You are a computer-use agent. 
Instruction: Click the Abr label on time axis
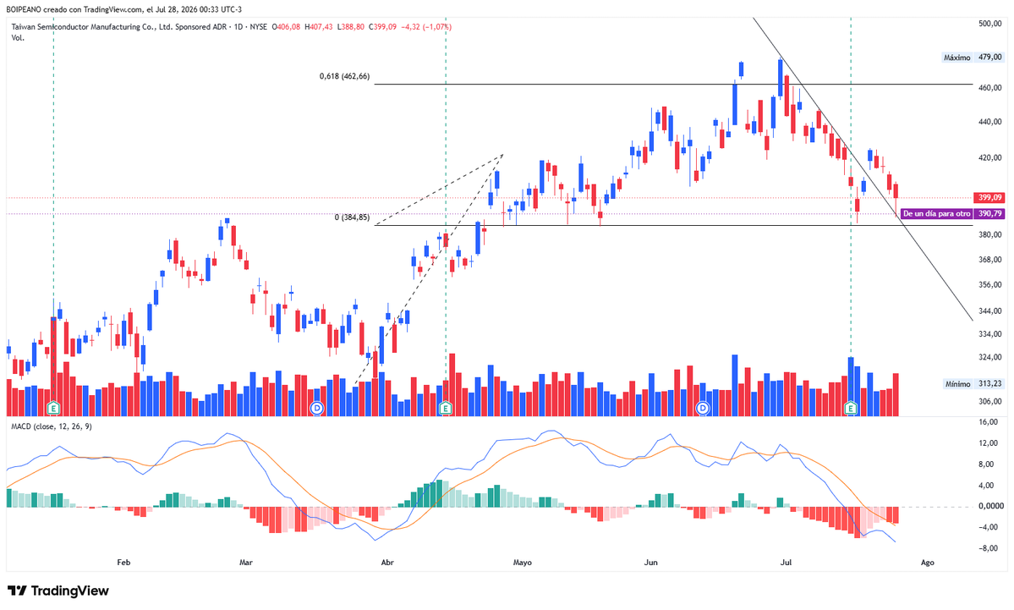[x=387, y=563]
